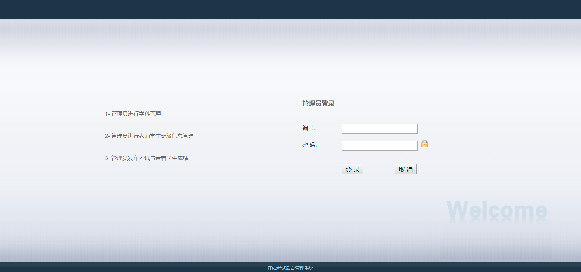Click the lock icon beside password field
This screenshot has height=272, width=581.
pyautogui.click(x=424, y=144)
